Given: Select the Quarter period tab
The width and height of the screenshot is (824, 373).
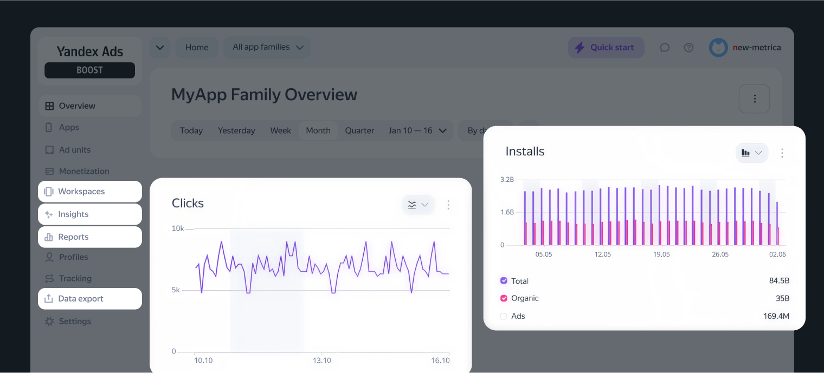Looking at the screenshot, I should (359, 130).
